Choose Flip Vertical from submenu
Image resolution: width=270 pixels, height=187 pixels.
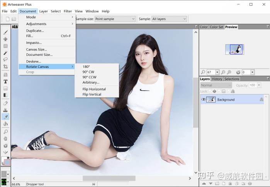click(97, 94)
